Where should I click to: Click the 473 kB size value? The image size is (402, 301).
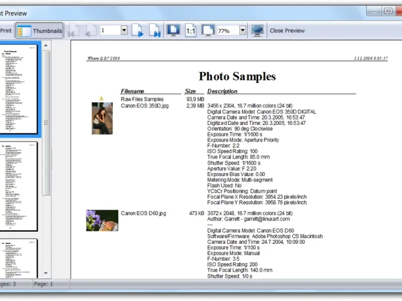(196, 213)
